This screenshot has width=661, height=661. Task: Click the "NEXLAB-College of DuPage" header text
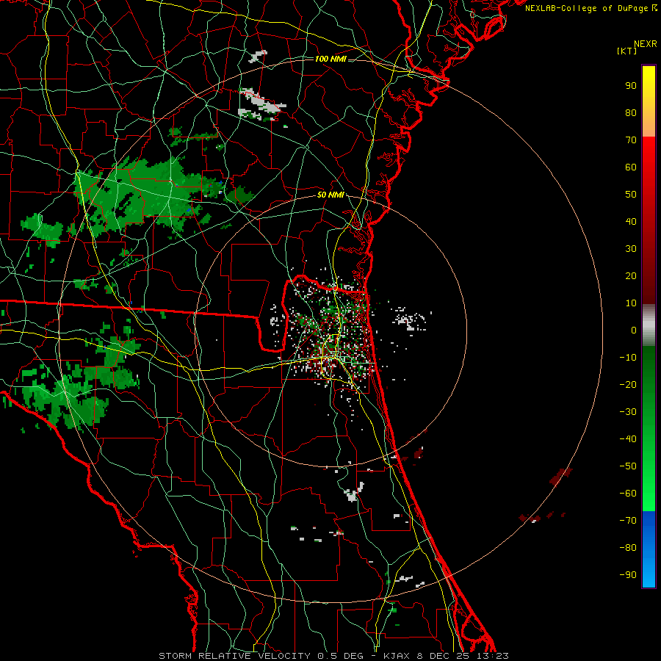[x=587, y=8]
